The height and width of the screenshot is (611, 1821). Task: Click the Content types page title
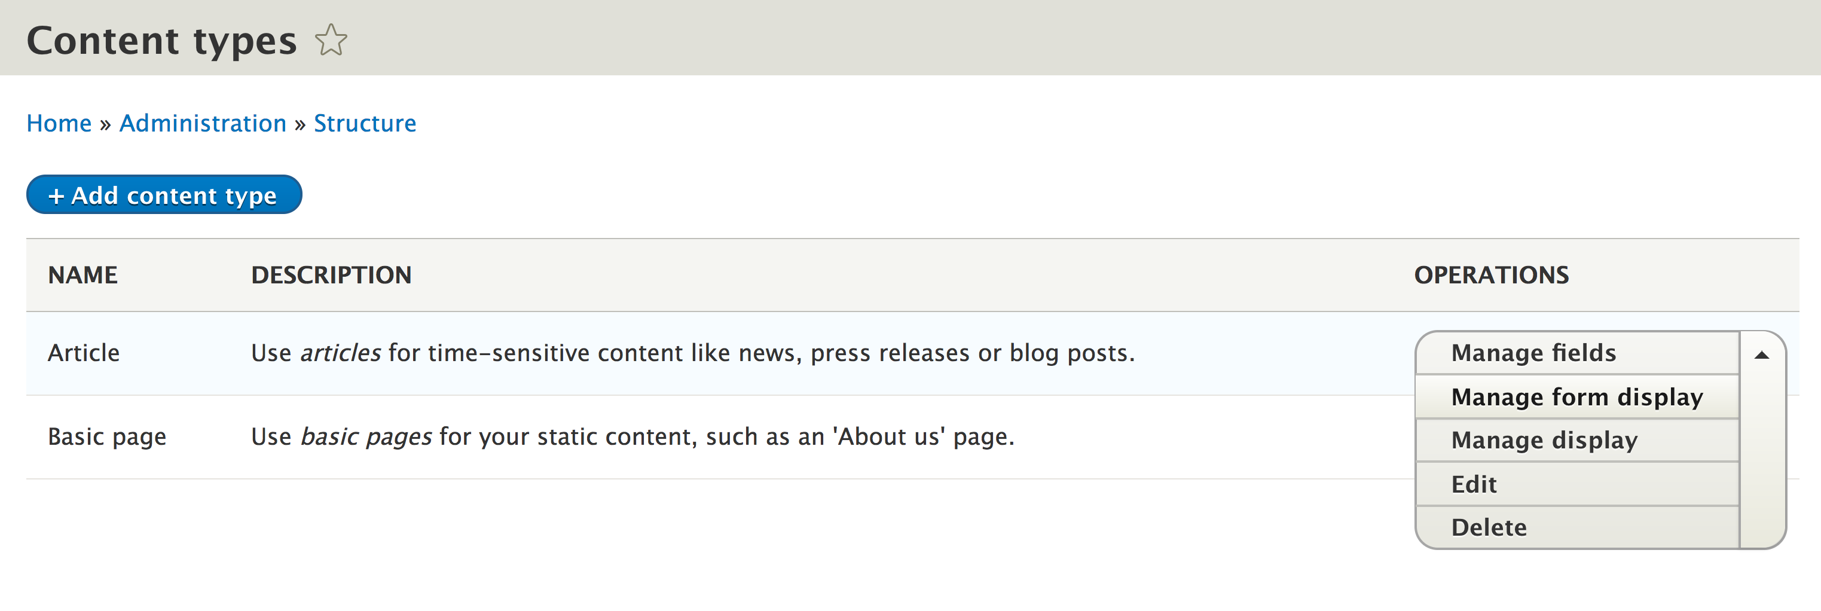coord(161,40)
